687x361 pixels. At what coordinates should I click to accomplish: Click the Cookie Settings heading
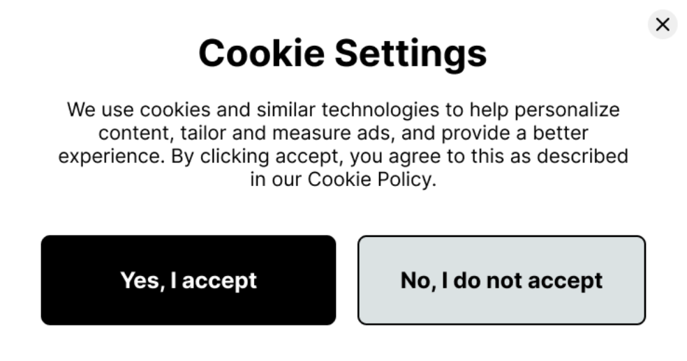[x=342, y=53]
